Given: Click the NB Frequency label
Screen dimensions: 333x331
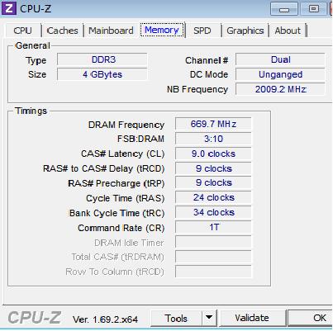Looking at the screenshot, I should pyautogui.click(x=197, y=89).
